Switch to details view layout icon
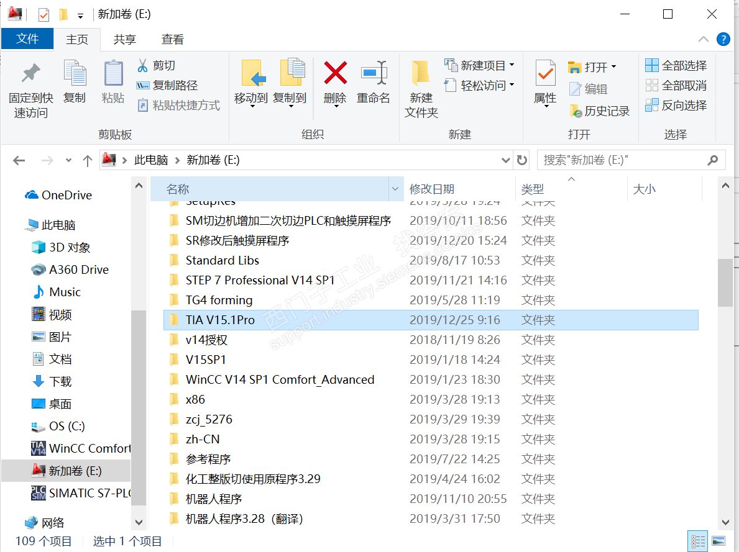739x552 pixels. 698,541
